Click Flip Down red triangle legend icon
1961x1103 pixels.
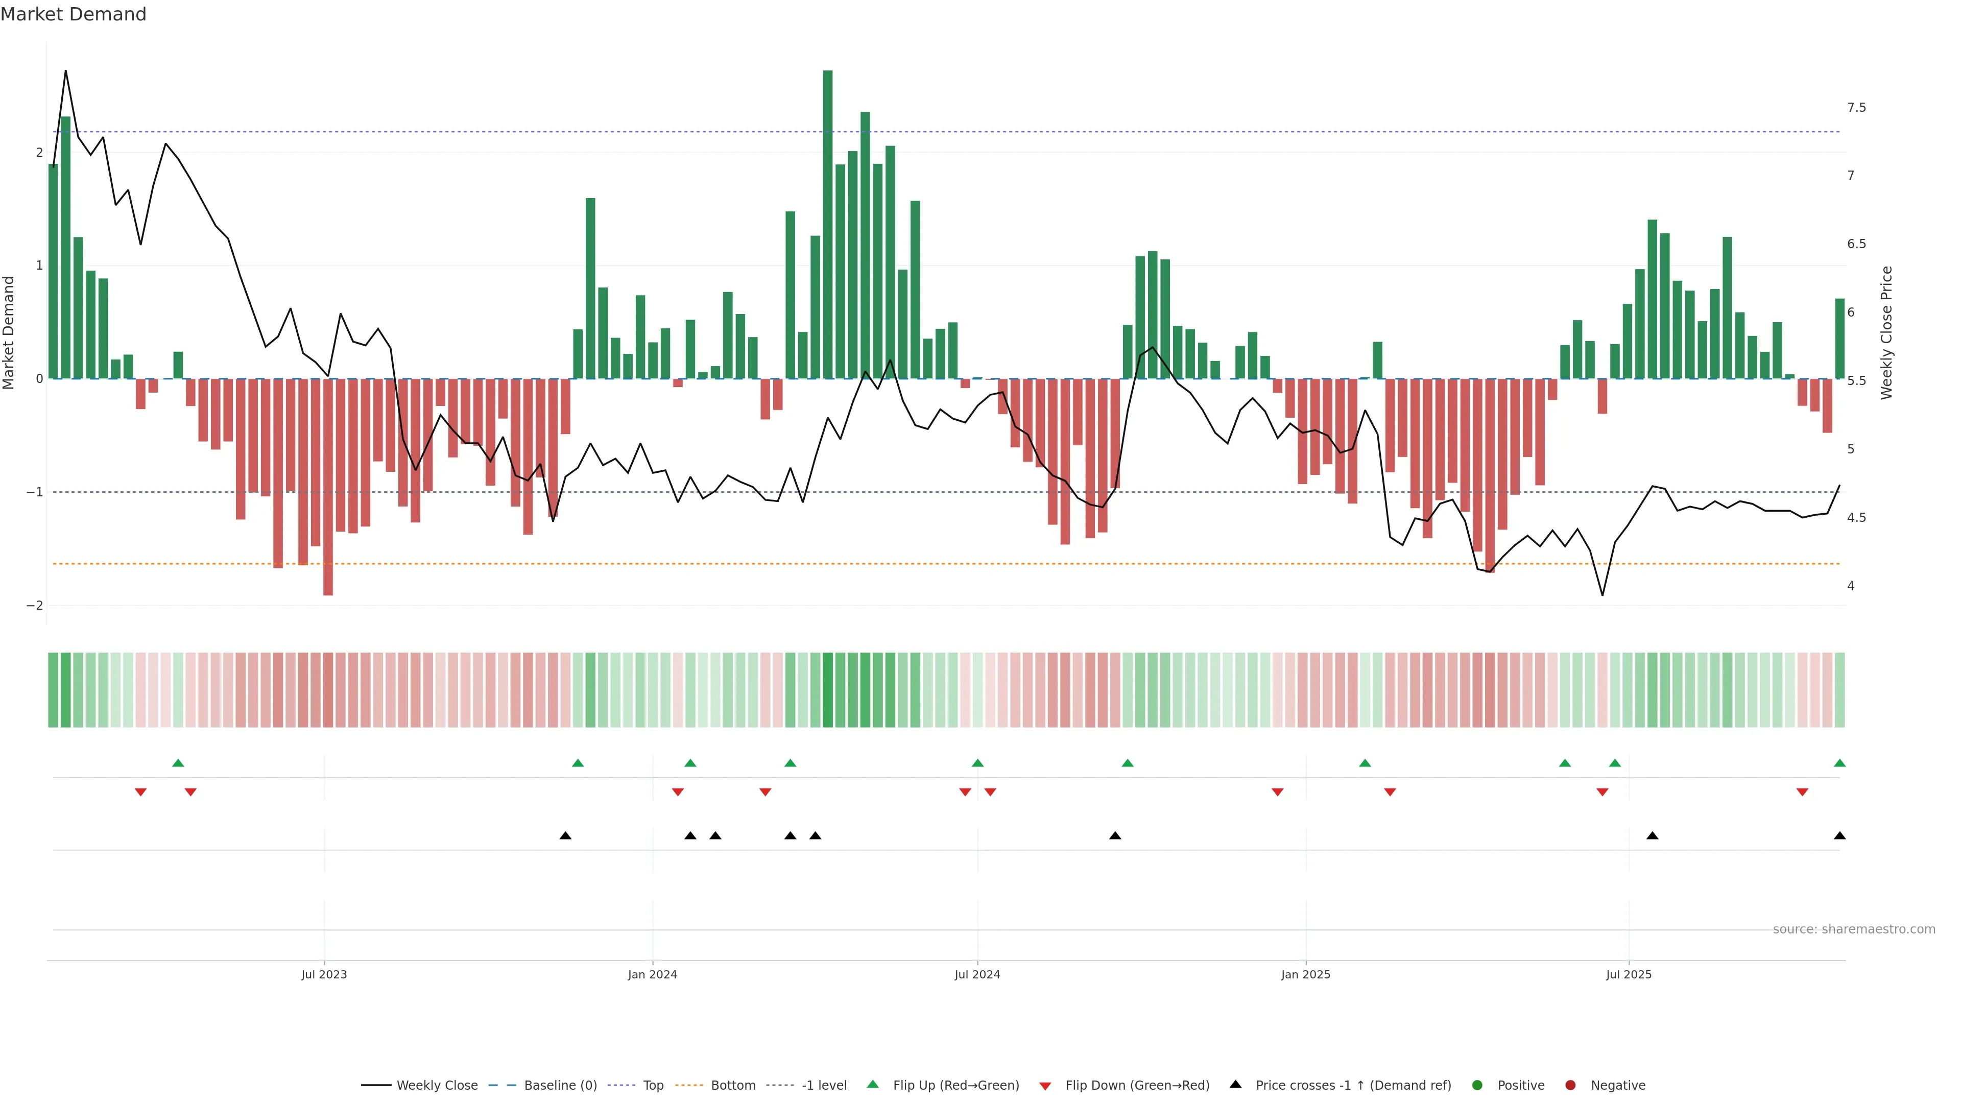coord(1045,1086)
